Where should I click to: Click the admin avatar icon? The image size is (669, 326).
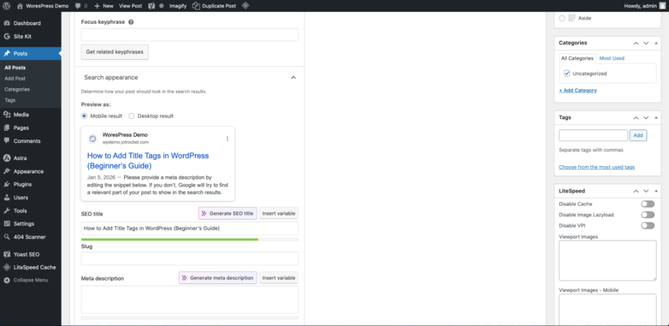[x=662, y=6]
